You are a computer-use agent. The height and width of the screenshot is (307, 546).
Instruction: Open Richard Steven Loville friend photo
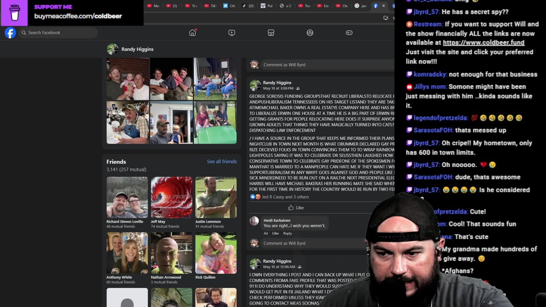[x=127, y=197]
